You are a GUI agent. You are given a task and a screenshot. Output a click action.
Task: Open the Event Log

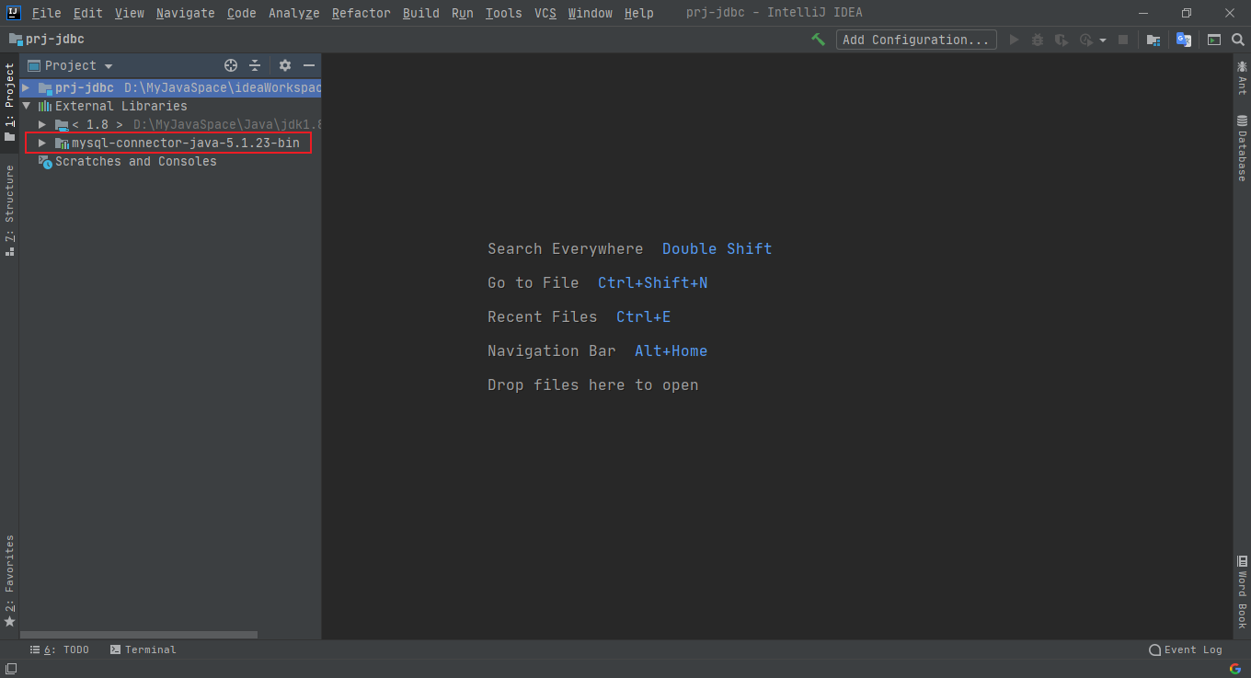[1186, 649]
